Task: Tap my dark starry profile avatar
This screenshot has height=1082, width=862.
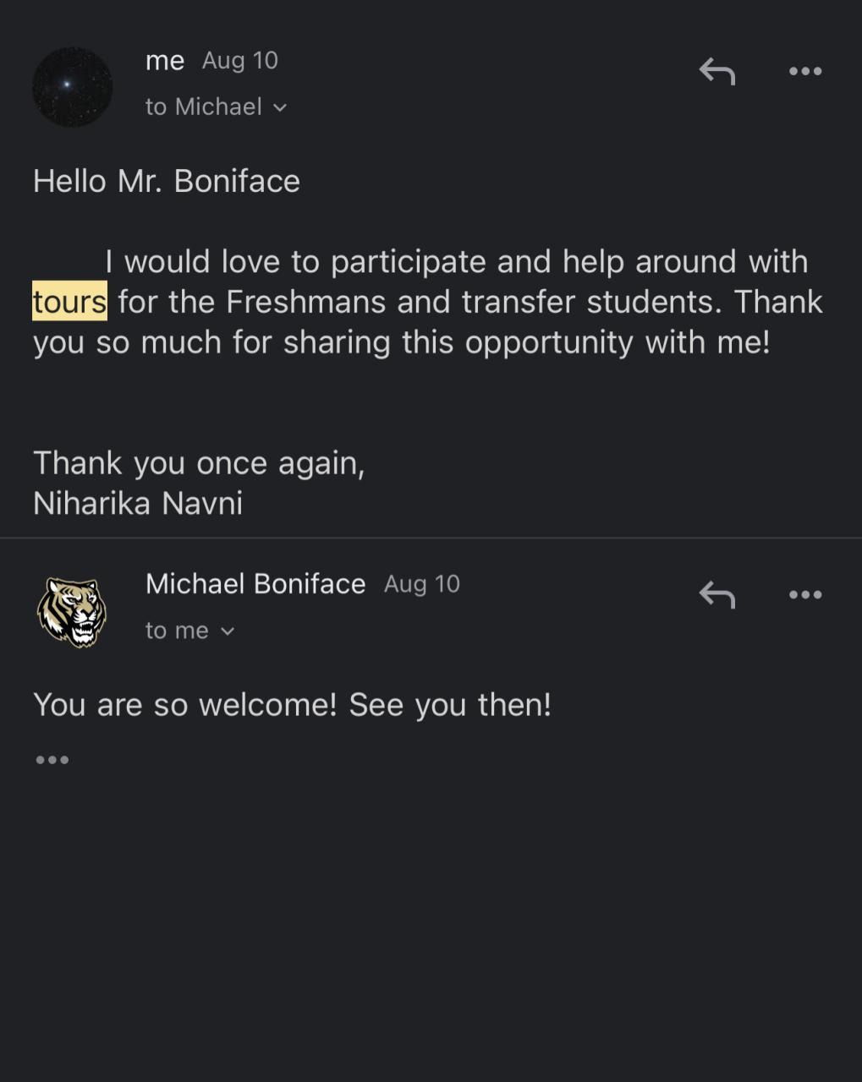Action: click(x=72, y=87)
